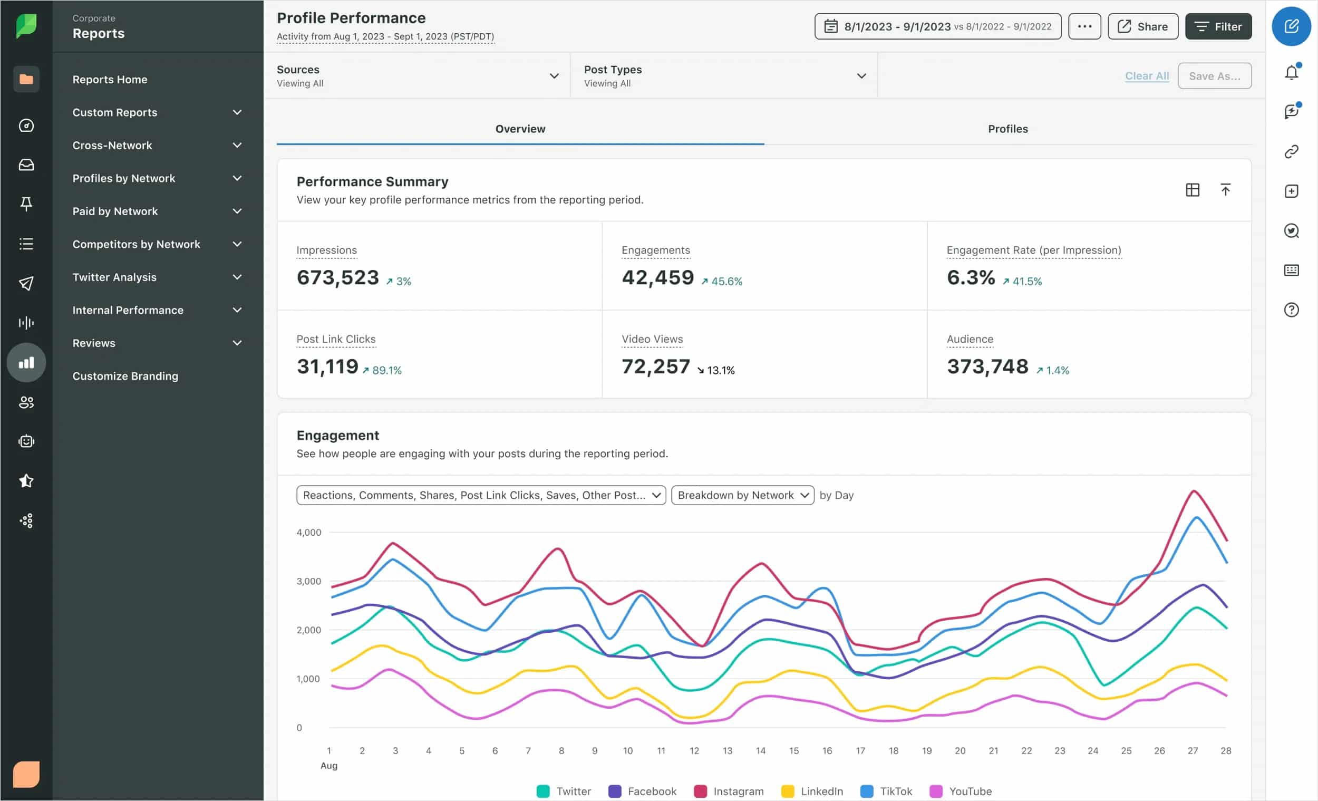Open the Smart Inbox icon in sidebar

26,165
